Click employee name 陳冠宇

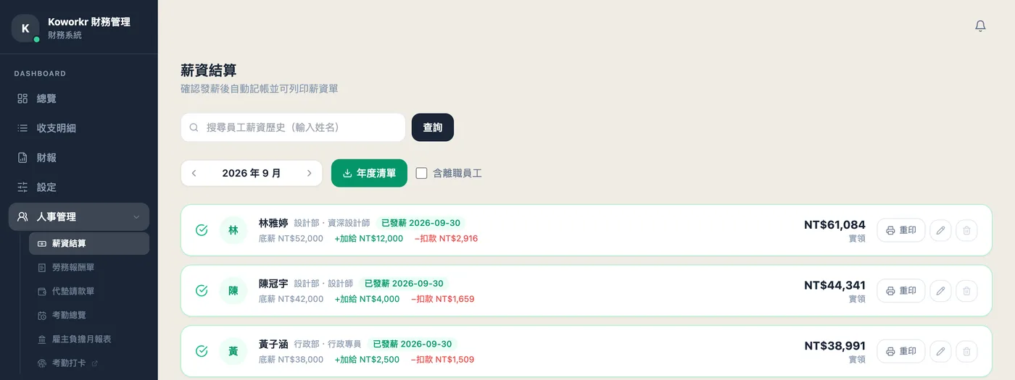tap(273, 284)
